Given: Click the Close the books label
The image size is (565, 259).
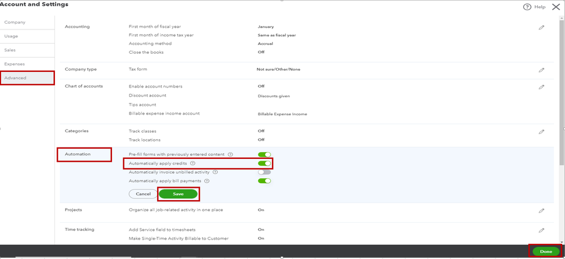Looking at the screenshot, I should [146, 52].
